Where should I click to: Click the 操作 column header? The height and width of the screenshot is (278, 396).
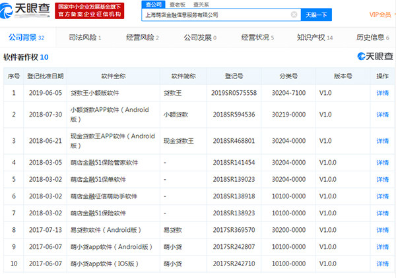[382, 76]
